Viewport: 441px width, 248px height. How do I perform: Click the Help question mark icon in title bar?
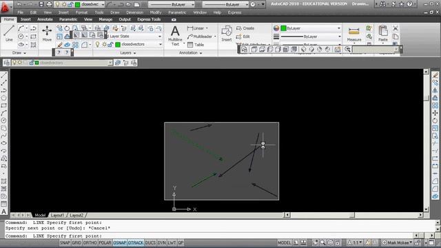410,4
